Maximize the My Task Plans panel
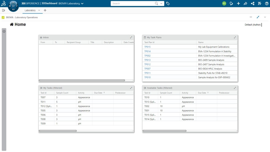 [x=235, y=37]
